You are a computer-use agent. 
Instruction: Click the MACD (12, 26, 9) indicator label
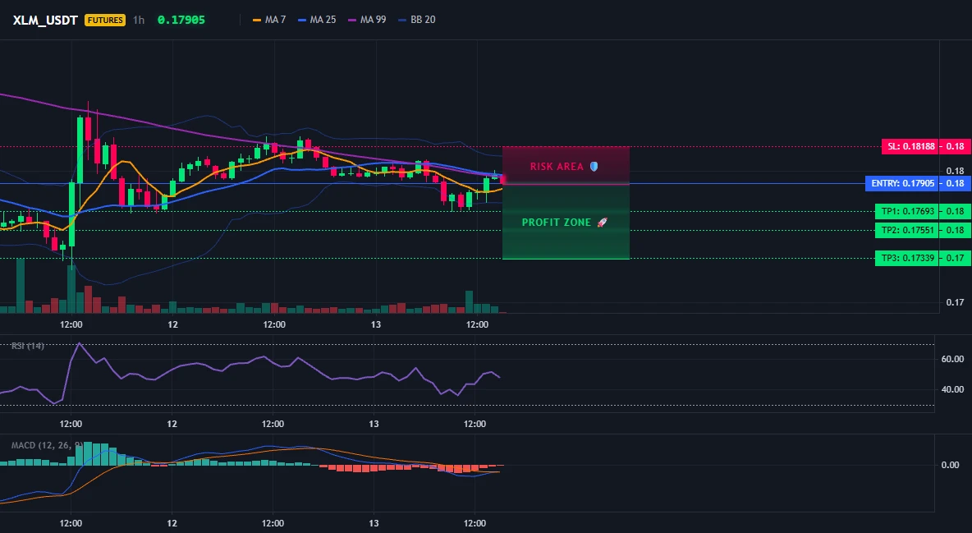tap(47, 445)
